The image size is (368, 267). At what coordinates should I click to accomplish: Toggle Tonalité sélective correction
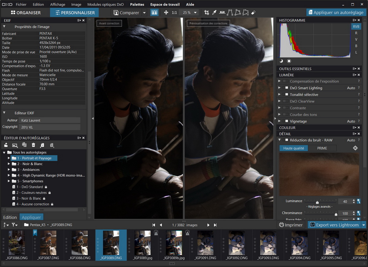(x=286, y=95)
